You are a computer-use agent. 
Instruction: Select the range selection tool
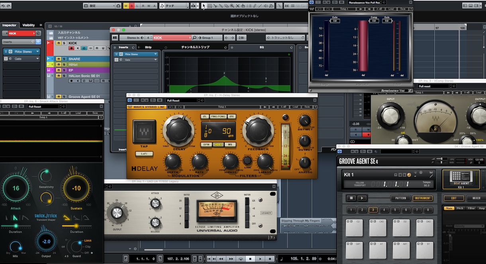pos(210,6)
